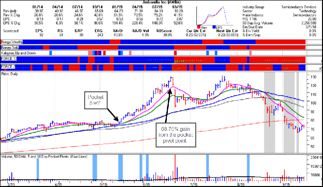Click the Volume, 50 DMA Pocket Pivots label

[x=44, y=157]
